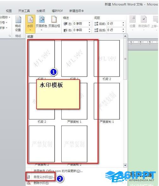
Task: Switch to the 开发工具 ribbon tab
Action: click(24, 11)
